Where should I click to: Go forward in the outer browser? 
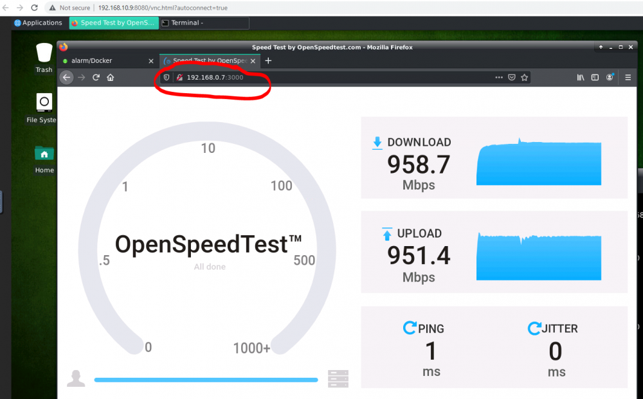click(x=20, y=8)
